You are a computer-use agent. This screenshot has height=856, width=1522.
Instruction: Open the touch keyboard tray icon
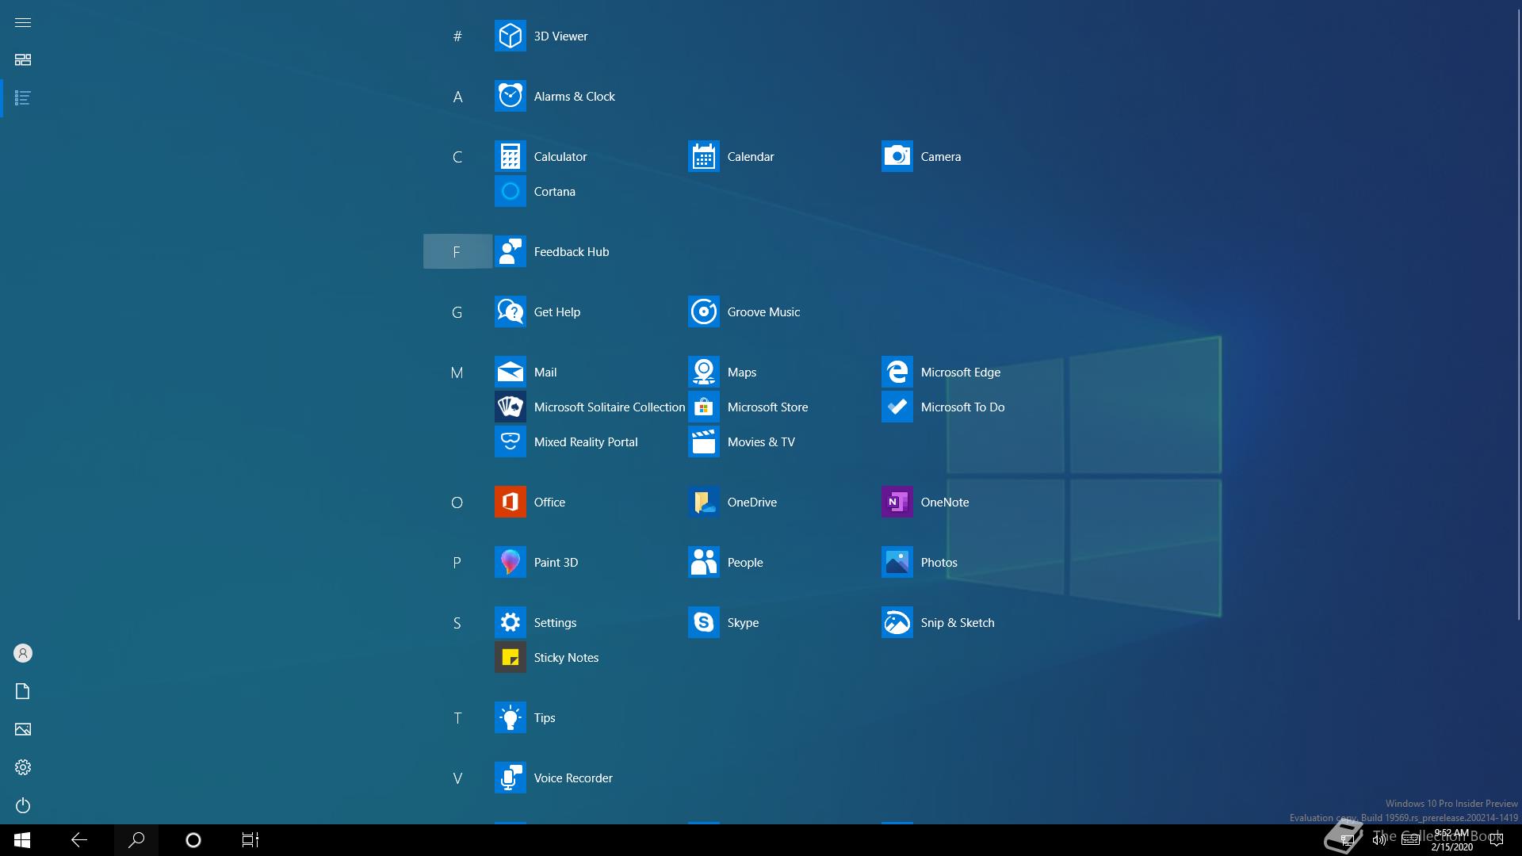tap(1410, 840)
